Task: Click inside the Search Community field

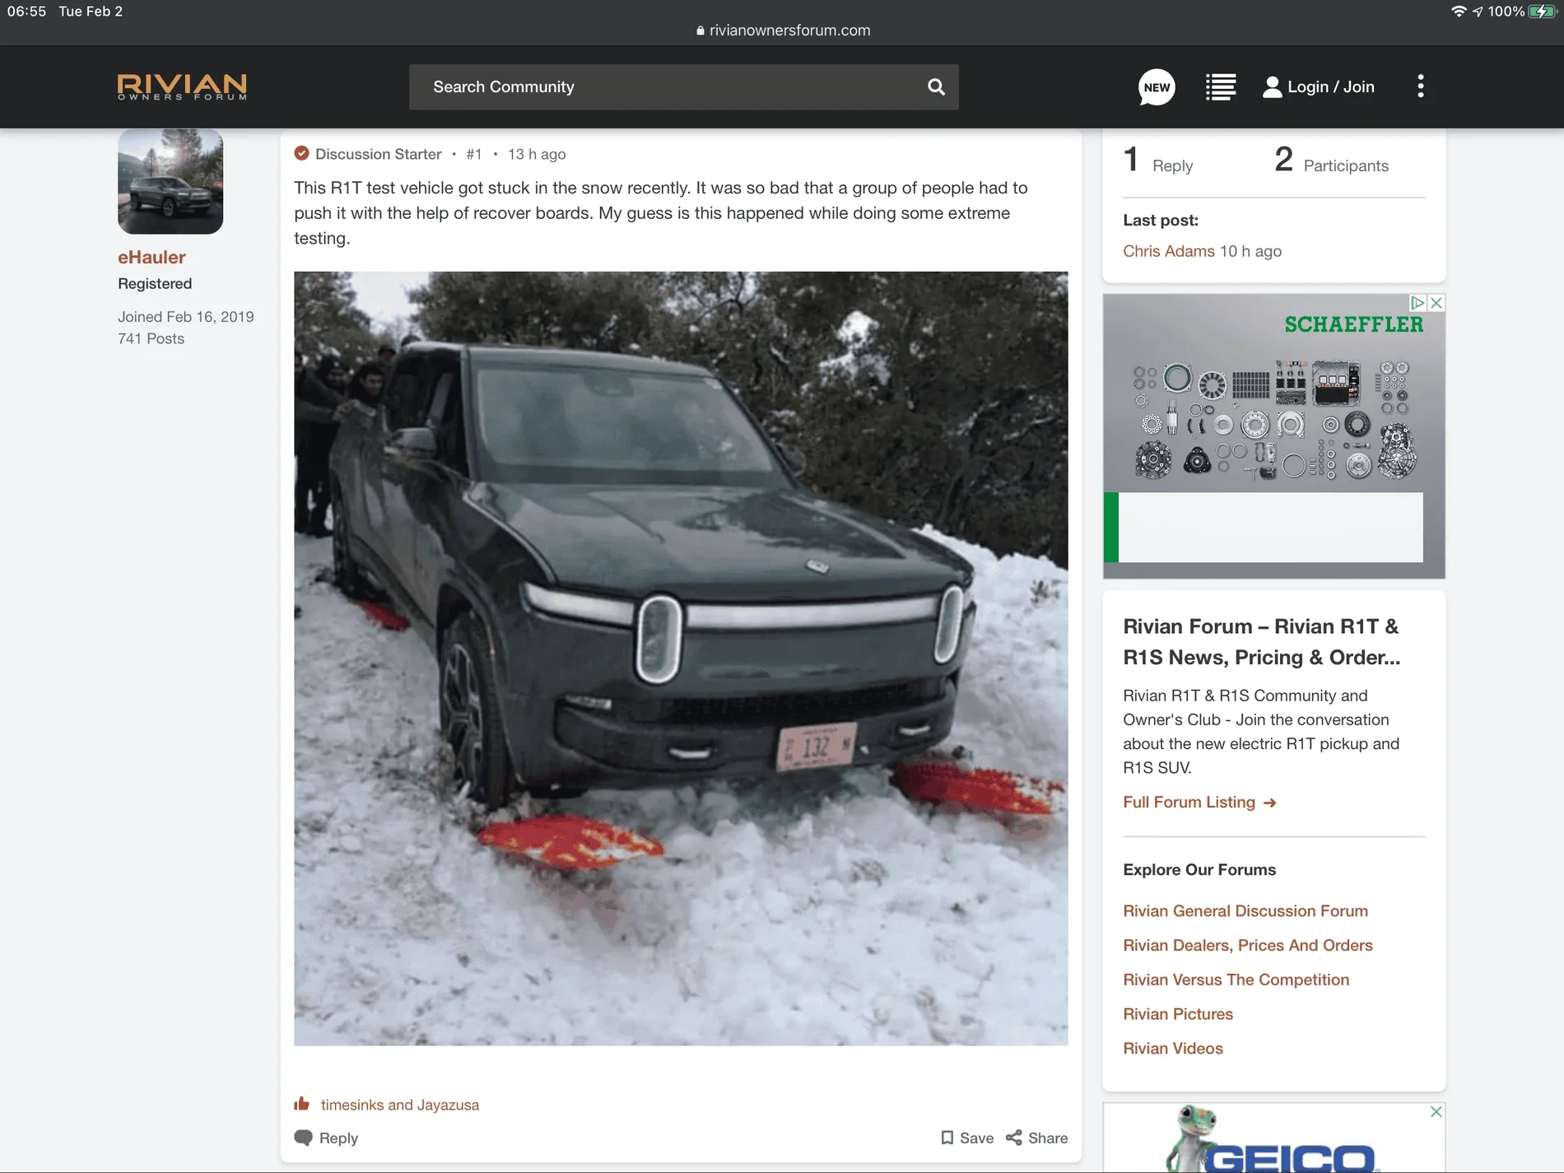Action: (x=683, y=86)
